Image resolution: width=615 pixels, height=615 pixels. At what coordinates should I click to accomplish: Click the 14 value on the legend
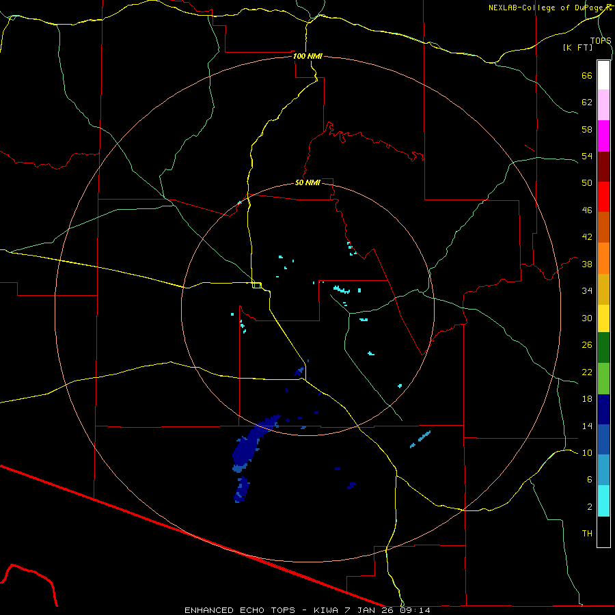click(587, 426)
